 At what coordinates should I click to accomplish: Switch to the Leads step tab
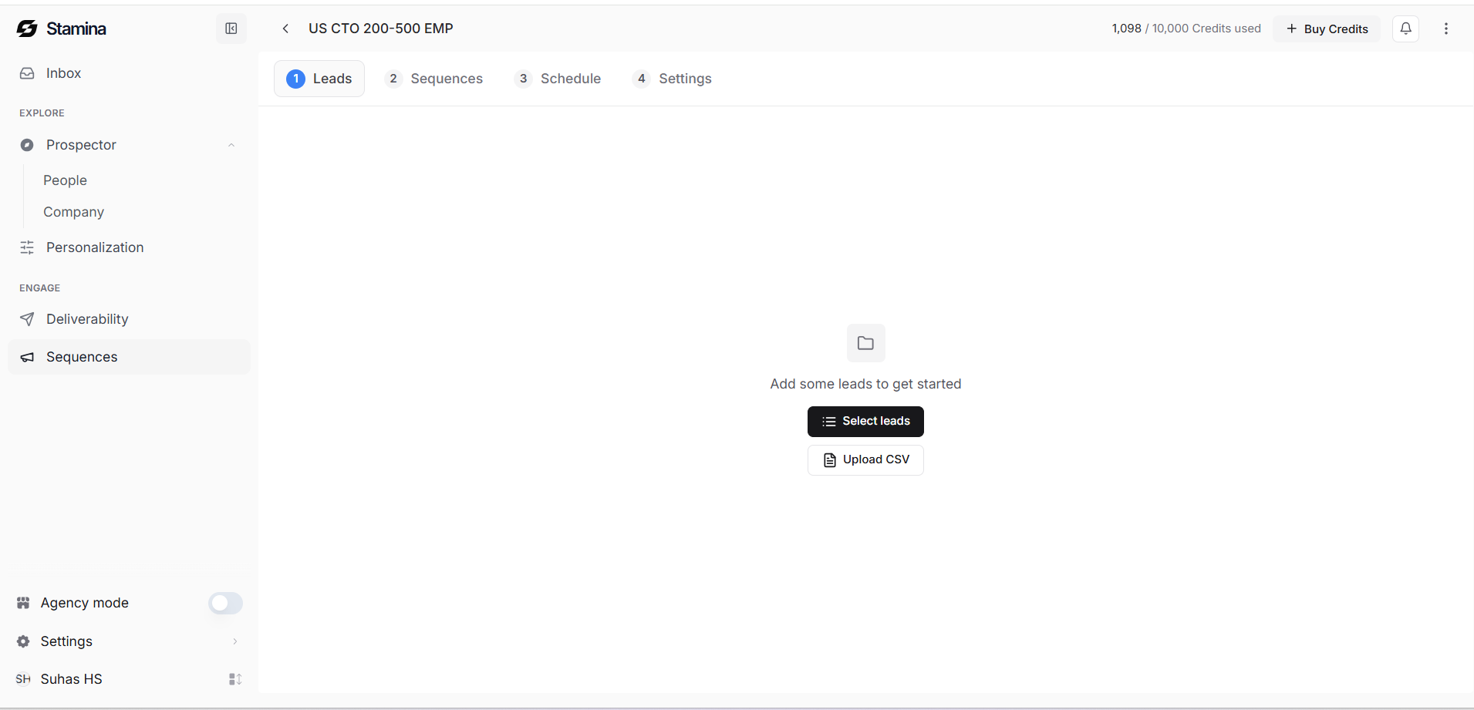coord(319,79)
